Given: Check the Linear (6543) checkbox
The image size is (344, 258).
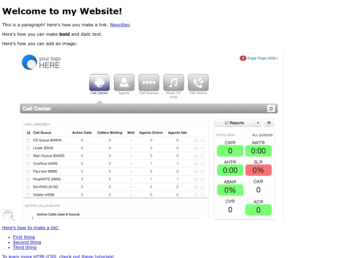Looking at the screenshot, I should (x=28, y=148).
